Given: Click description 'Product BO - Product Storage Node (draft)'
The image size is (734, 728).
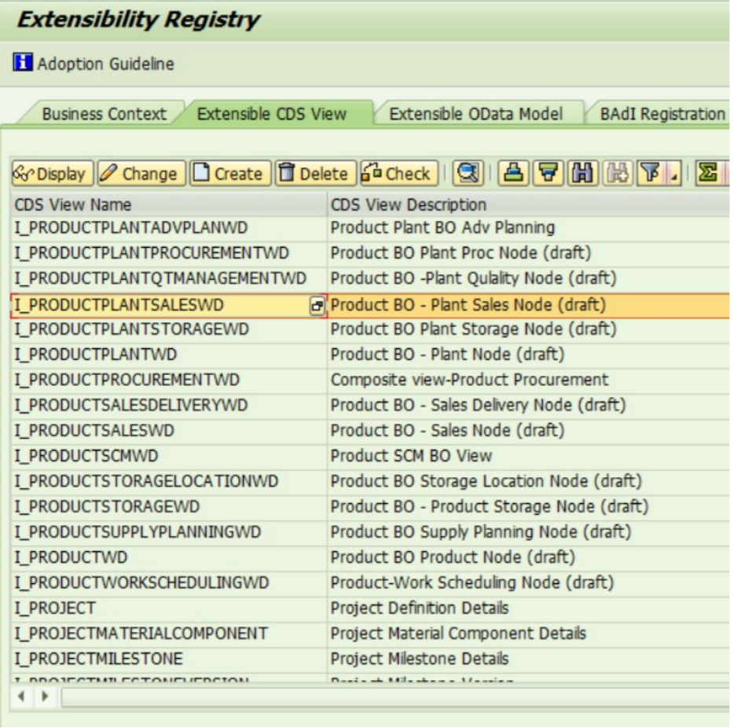Looking at the screenshot, I should [489, 507].
